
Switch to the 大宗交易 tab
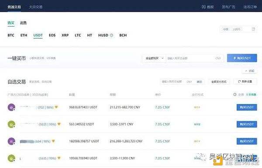36,7
